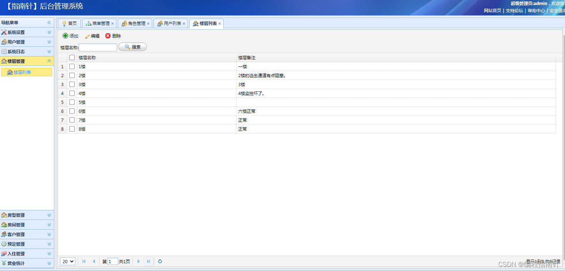Viewport: 565px width, 271px height.
Task: Click the pencil Edit (编辑) icon
Action: click(x=87, y=36)
